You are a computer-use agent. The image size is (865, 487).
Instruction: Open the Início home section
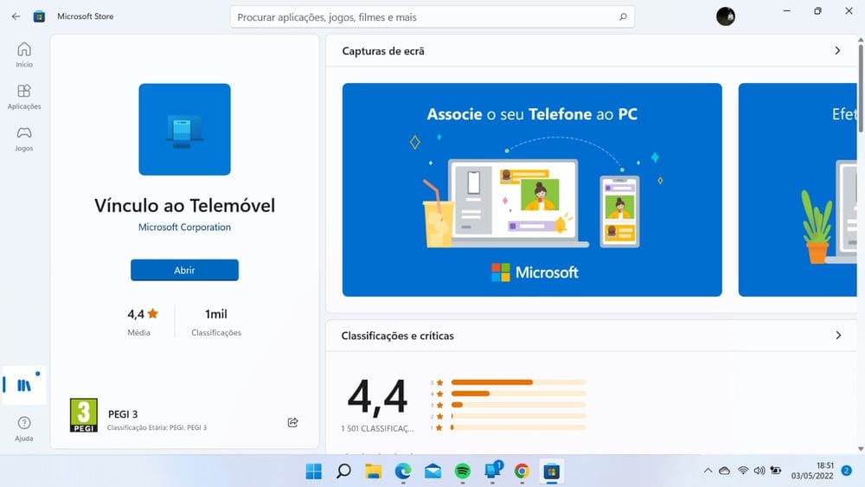pyautogui.click(x=23, y=54)
